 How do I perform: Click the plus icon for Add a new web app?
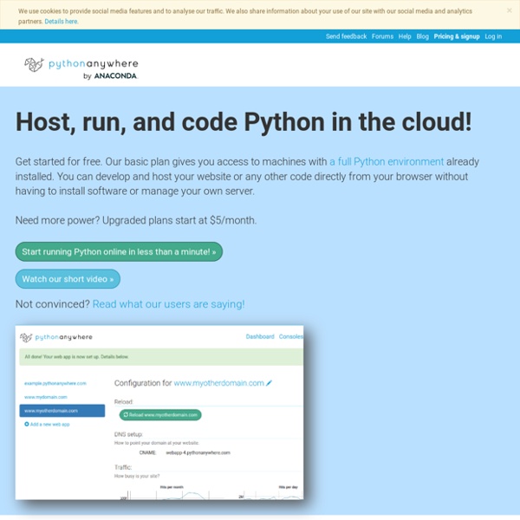tap(25, 424)
